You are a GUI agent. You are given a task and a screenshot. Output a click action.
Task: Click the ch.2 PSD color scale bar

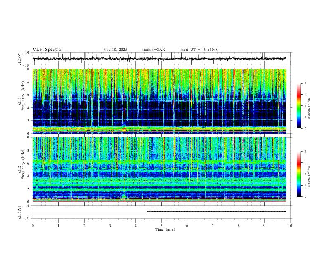click(x=299, y=174)
